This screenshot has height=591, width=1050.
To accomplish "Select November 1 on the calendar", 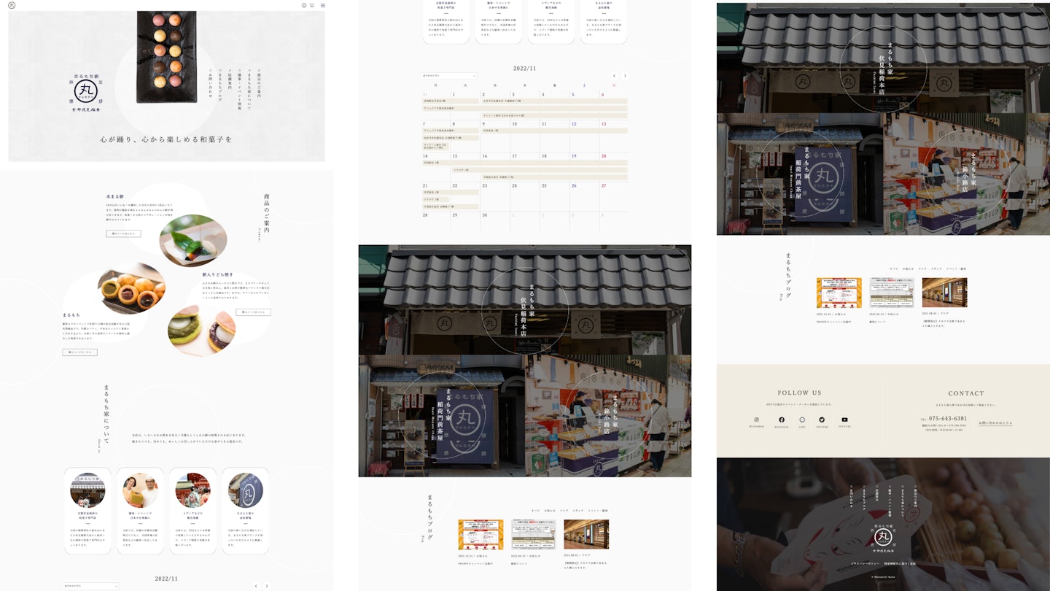I will [x=454, y=95].
